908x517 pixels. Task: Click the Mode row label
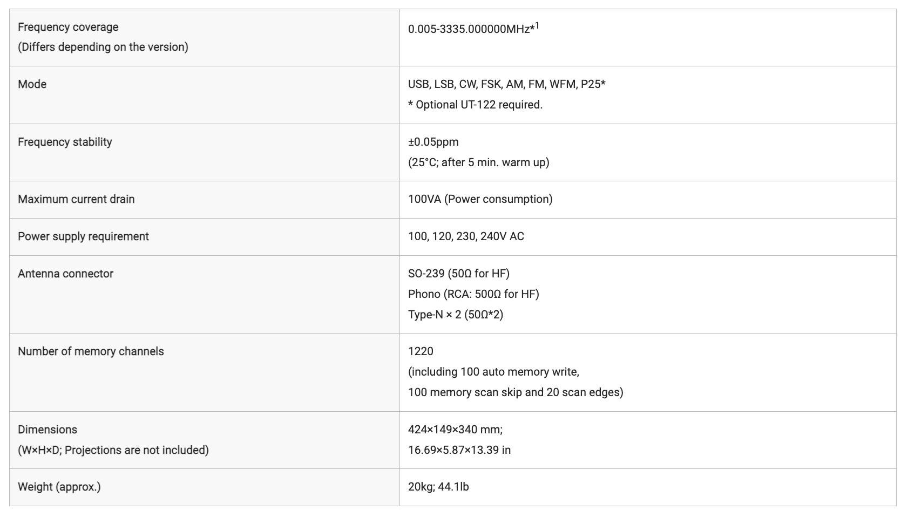pyautogui.click(x=32, y=84)
